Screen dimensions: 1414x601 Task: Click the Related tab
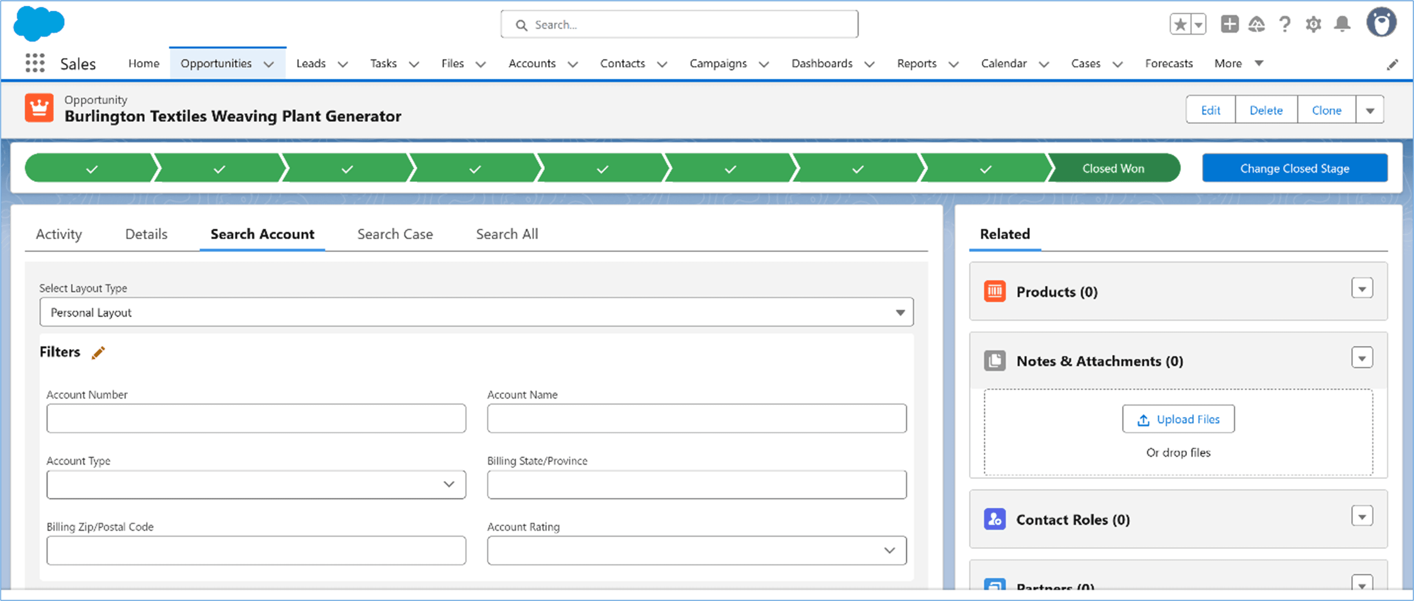pos(1005,234)
